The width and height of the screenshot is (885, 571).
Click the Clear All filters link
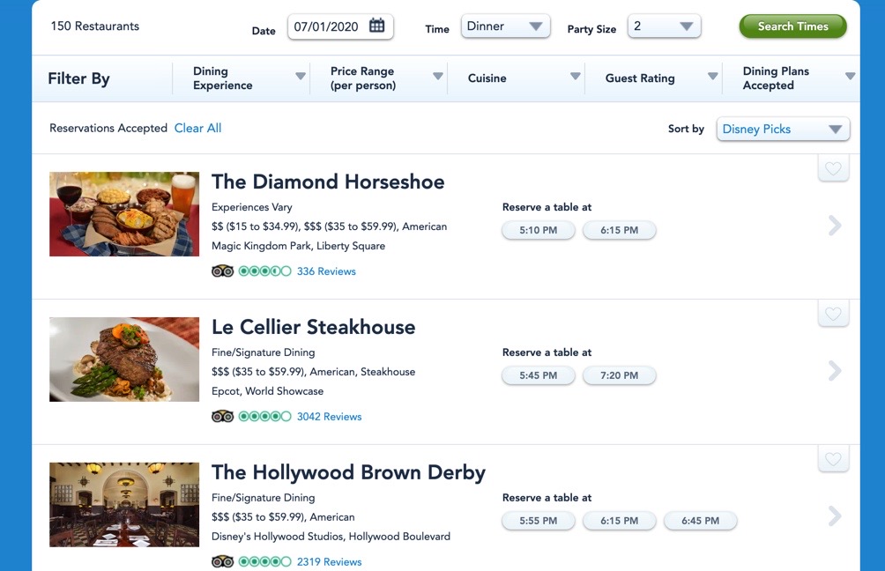pyautogui.click(x=197, y=128)
